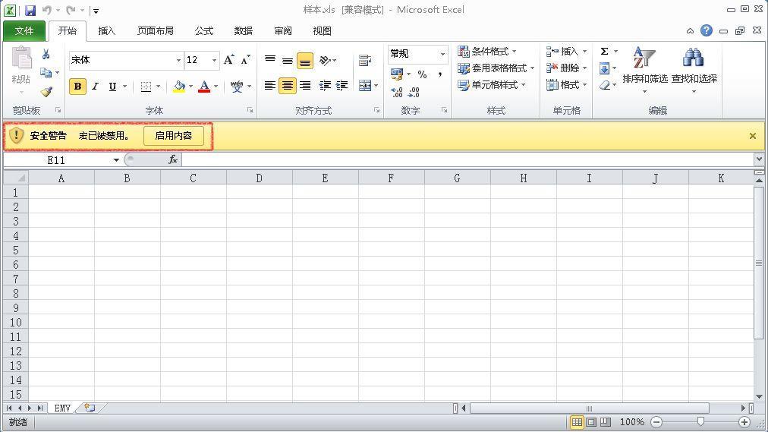Click the 启用内容 button
The width and height of the screenshot is (768, 432).
174,136
